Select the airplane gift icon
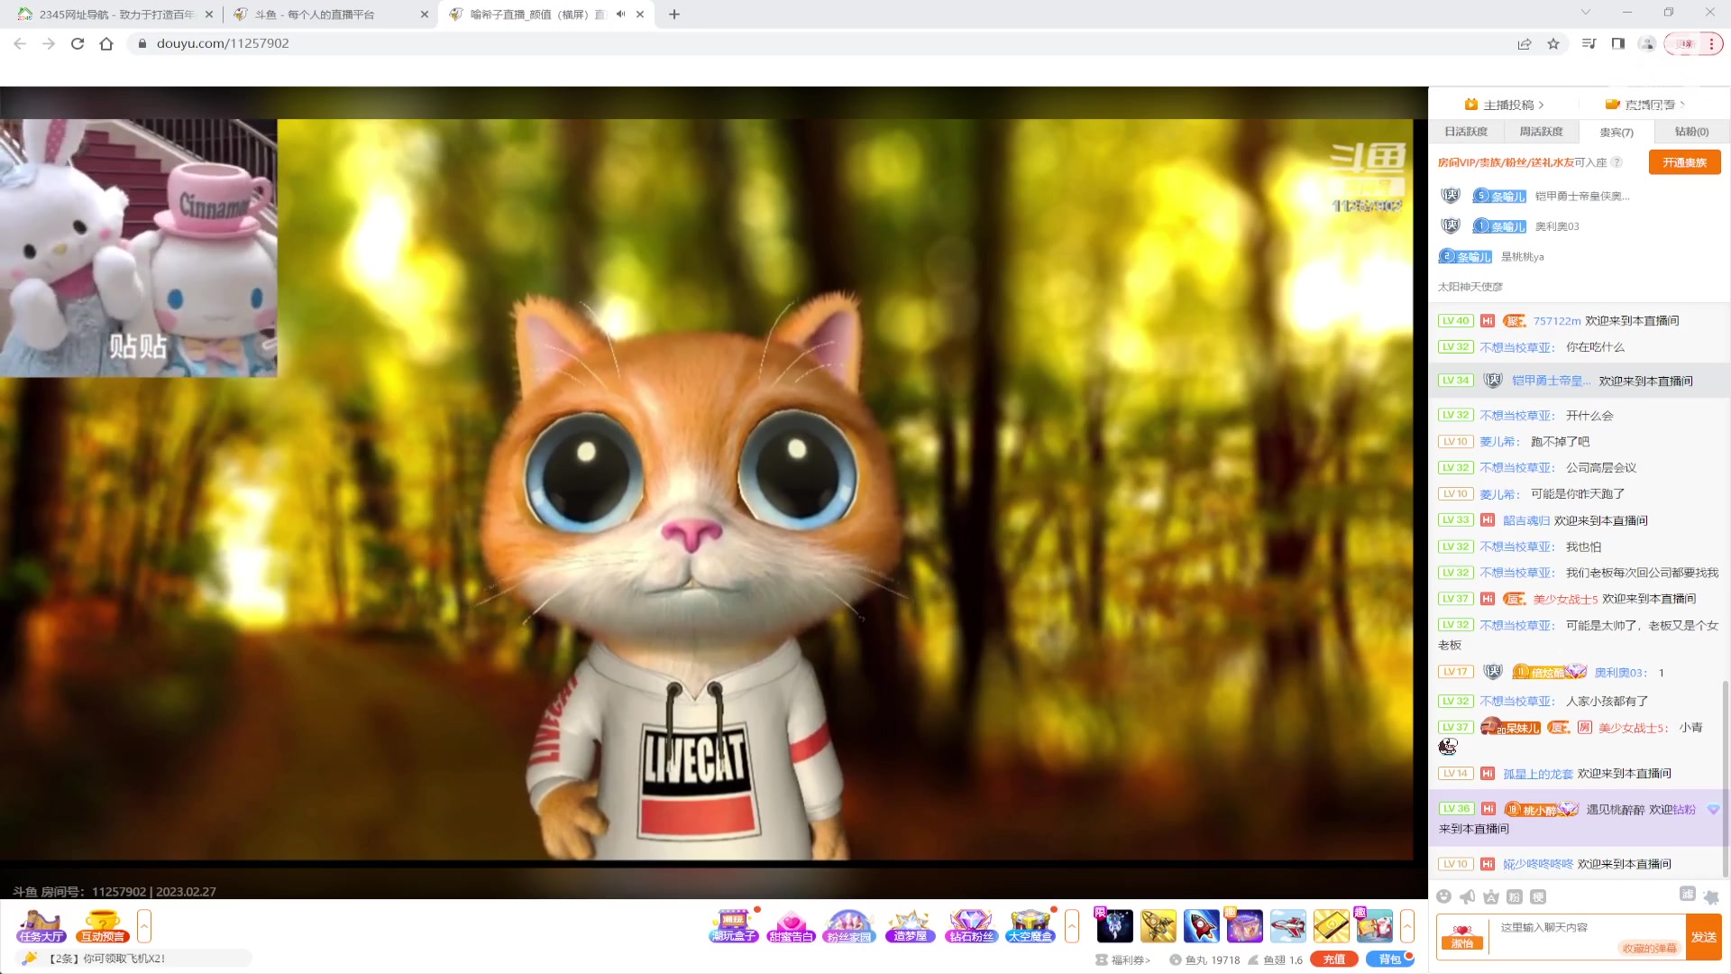The height and width of the screenshot is (974, 1731). [x=1287, y=925]
